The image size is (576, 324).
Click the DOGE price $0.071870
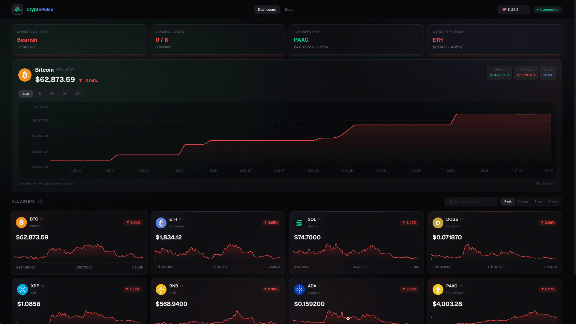click(447, 237)
